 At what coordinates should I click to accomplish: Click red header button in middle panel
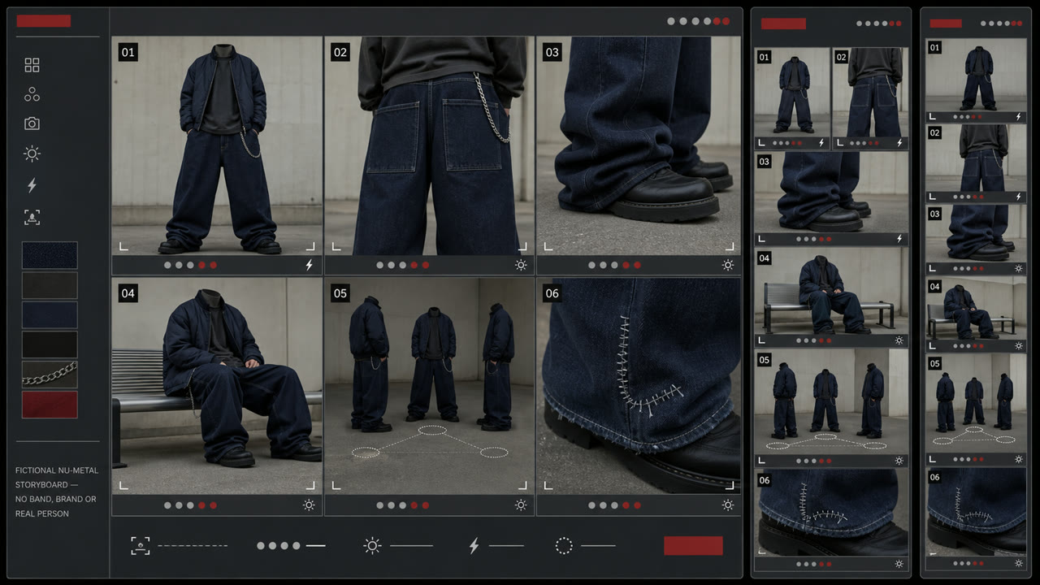[783, 24]
